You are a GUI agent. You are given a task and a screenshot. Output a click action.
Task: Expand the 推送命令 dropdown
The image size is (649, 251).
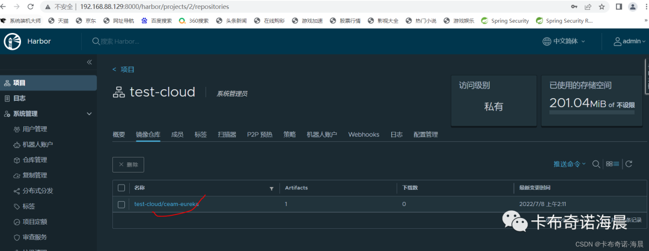pos(570,164)
